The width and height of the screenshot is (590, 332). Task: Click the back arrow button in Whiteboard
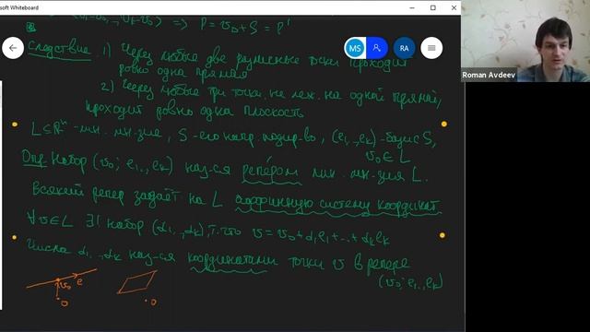point(13,48)
